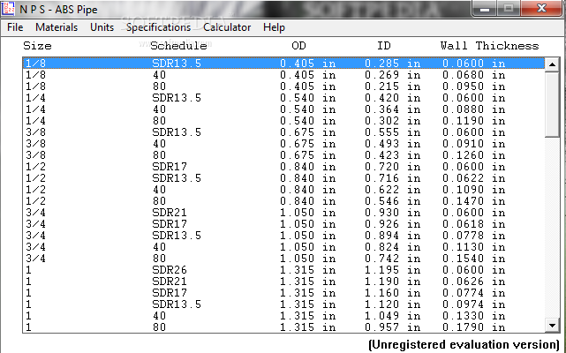566x353 pixels.
Task: Open the Units menu
Action: 102,27
